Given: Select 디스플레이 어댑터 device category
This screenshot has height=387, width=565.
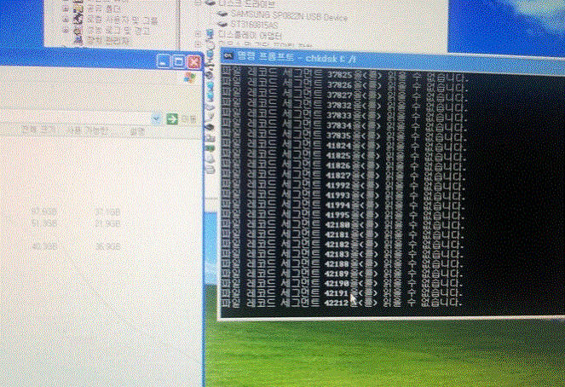Looking at the screenshot, I should click(250, 35).
